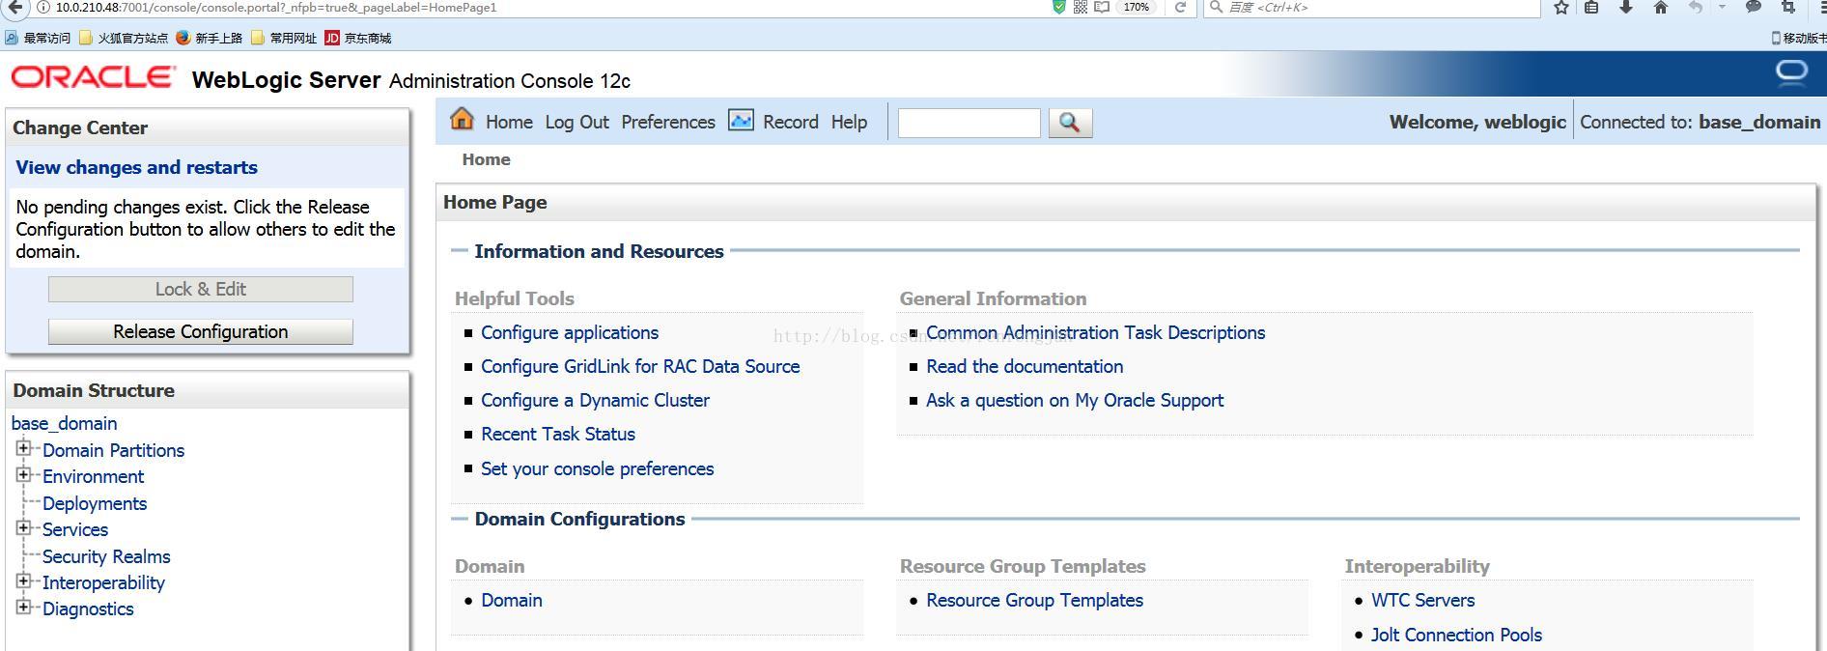Expand the Diagnostics tree node
This screenshot has width=1827, height=651.
click(x=23, y=607)
